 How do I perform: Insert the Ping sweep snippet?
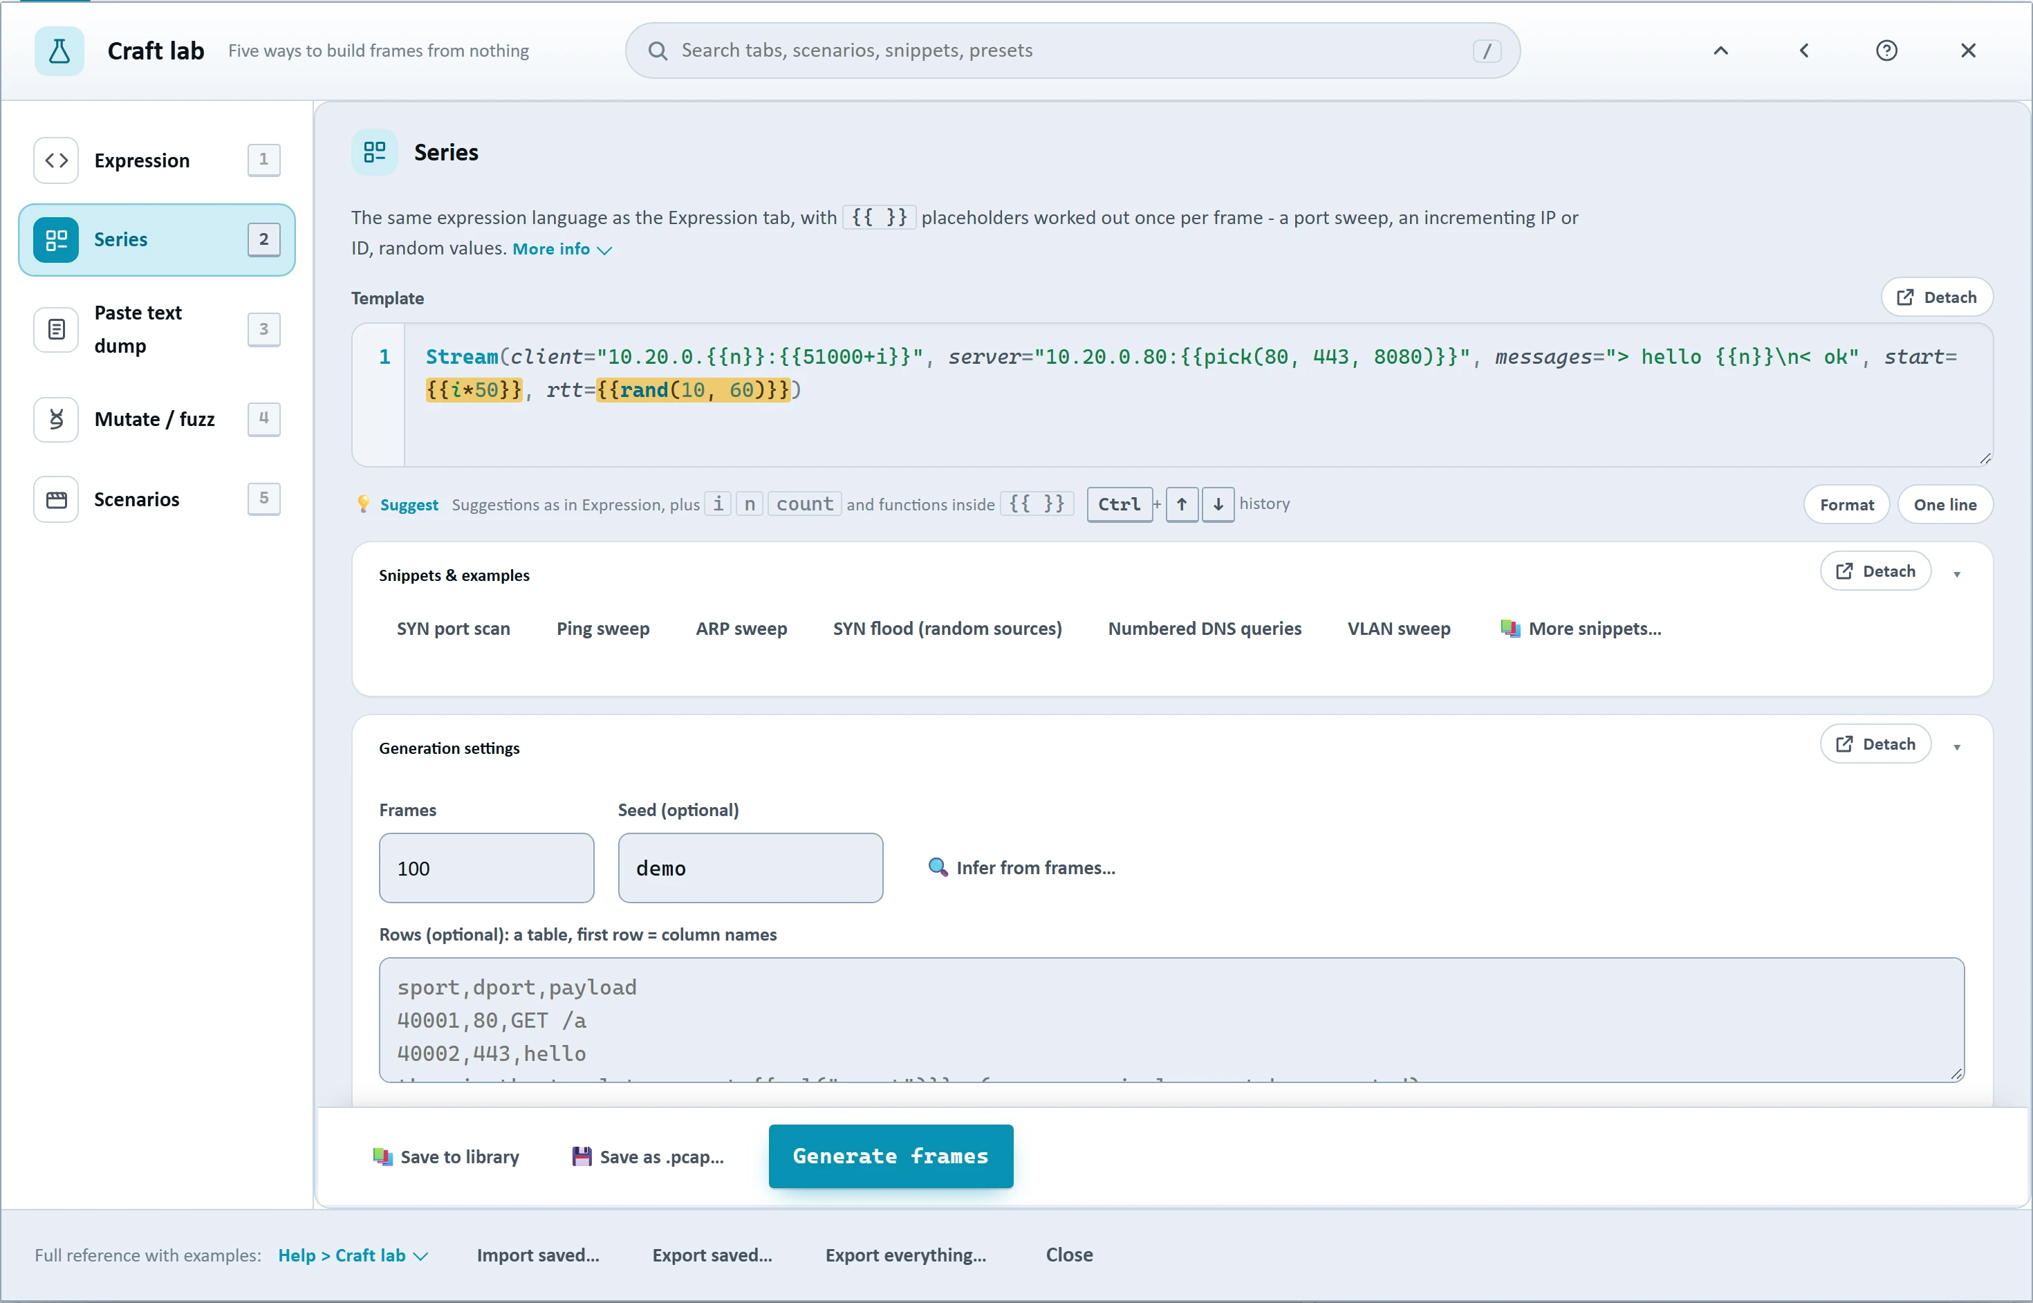coord(603,629)
